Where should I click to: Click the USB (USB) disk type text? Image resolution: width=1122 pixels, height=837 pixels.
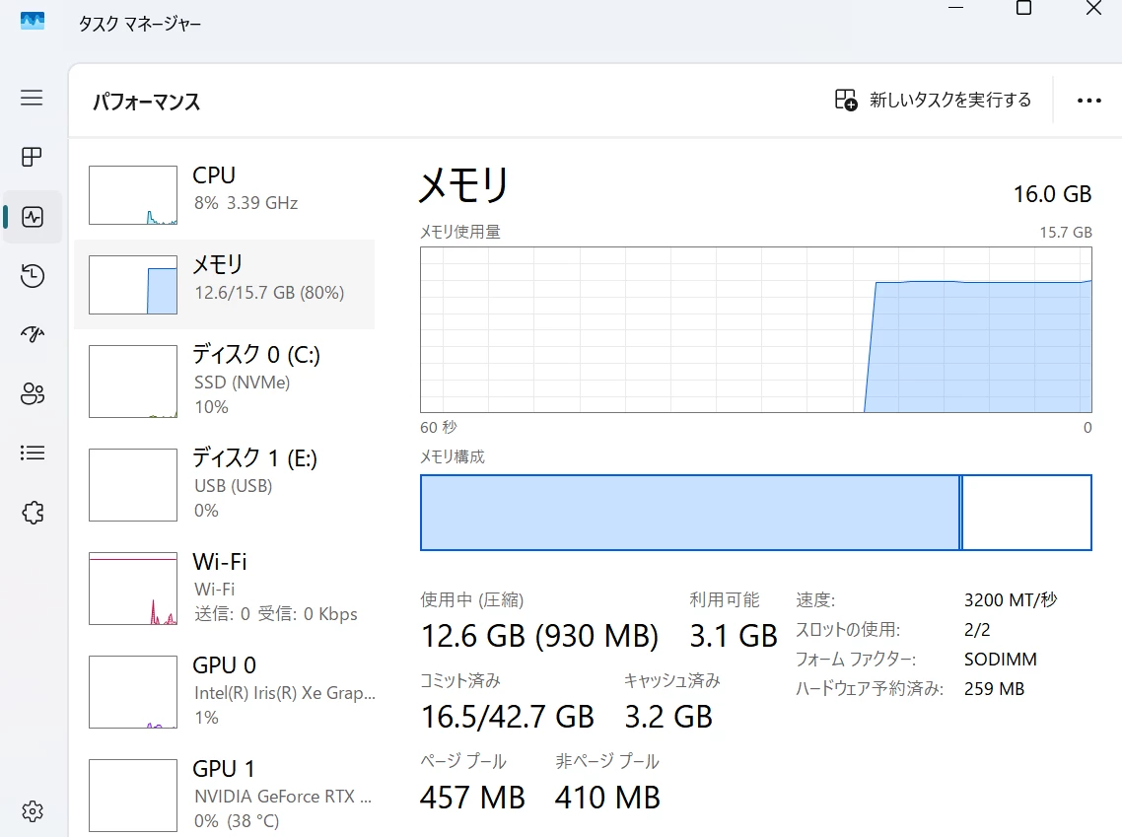[234, 486]
